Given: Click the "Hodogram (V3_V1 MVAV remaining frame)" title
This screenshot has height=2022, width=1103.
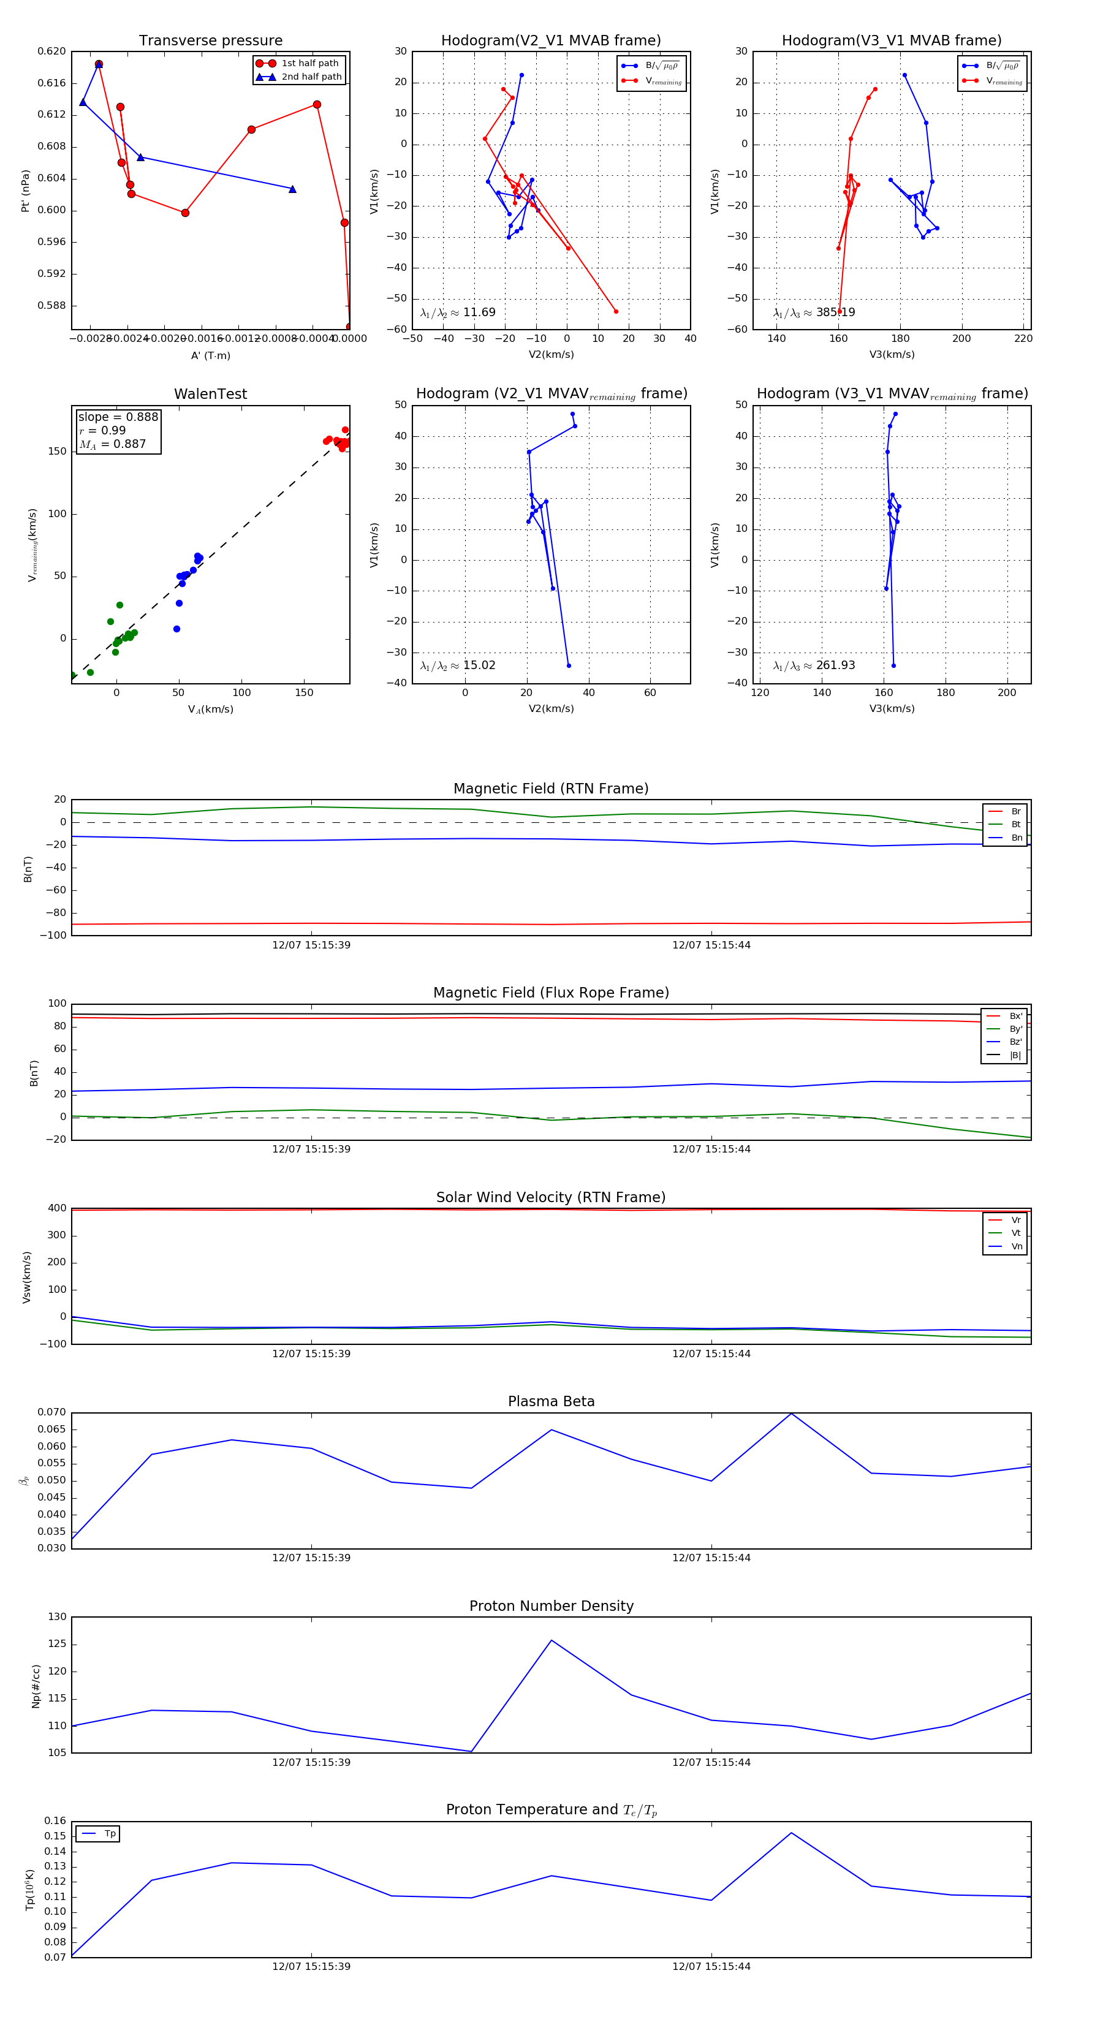Looking at the screenshot, I should tap(892, 394).
